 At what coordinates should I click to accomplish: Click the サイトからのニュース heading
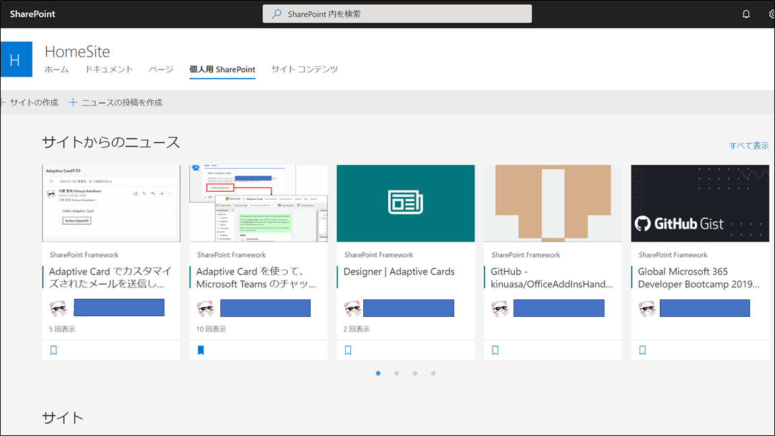[111, 143]
